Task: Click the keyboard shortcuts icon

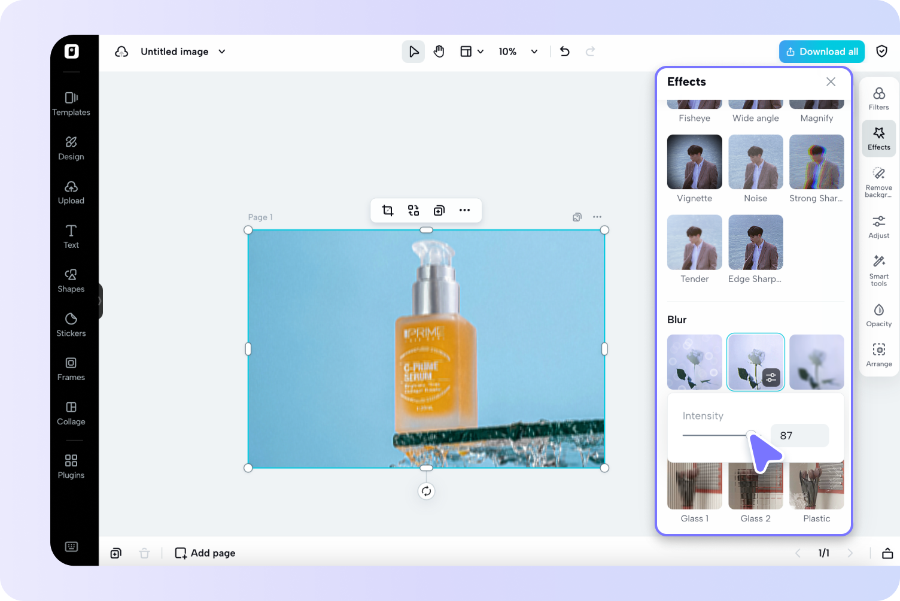Action: (x=71, y=547)
